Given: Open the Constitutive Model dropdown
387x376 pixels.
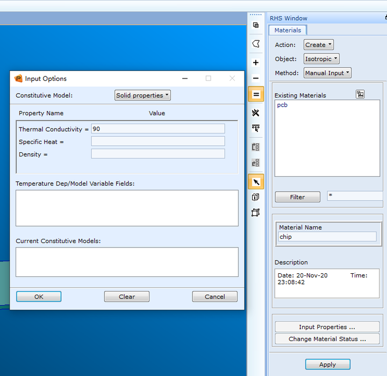Looking at the screenshot, I should 142,95.
